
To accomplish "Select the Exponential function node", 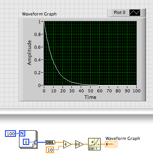I will [94, 144].
